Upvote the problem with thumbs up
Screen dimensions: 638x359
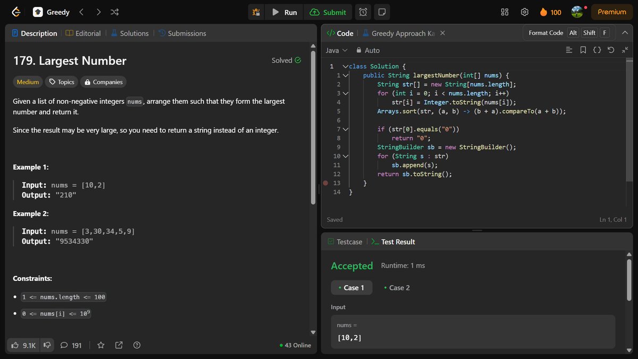[x=16, y=345]
